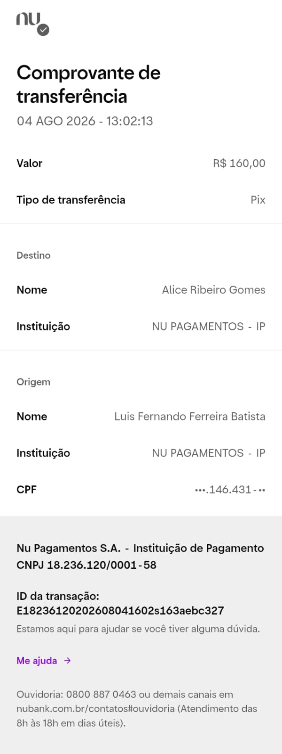Click the nubank.com.br/contatos#ouvidoria address

96,709
